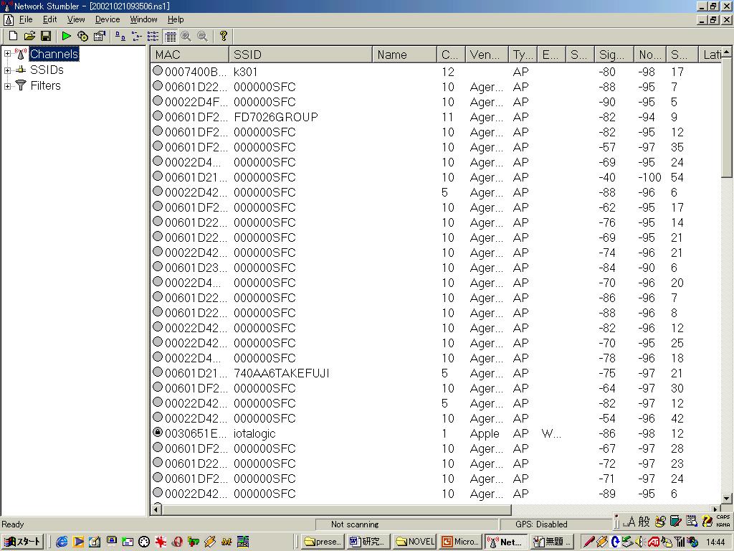Expand the Filters tree node
734x551 pixels.
[7, 86]
